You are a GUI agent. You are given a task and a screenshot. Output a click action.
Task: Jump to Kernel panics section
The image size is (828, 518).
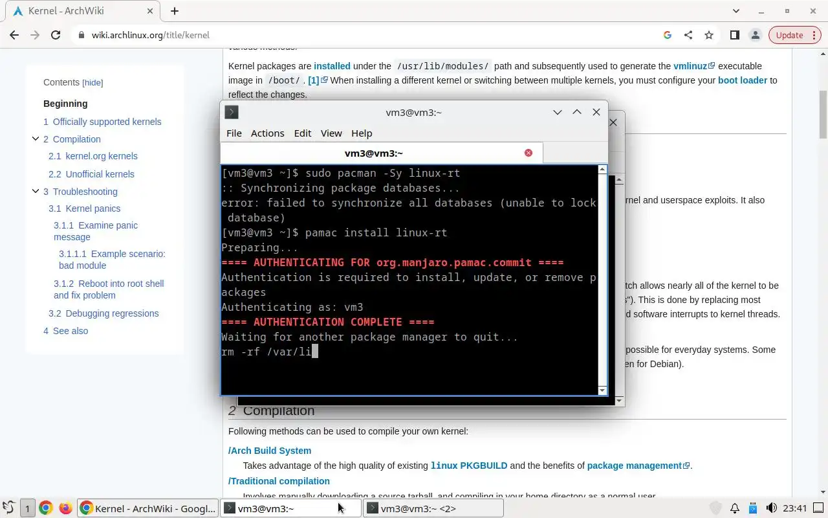pyautogui.click(x=84, y=208)
